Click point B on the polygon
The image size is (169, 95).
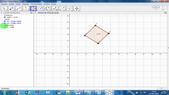[x=85, y=35]
